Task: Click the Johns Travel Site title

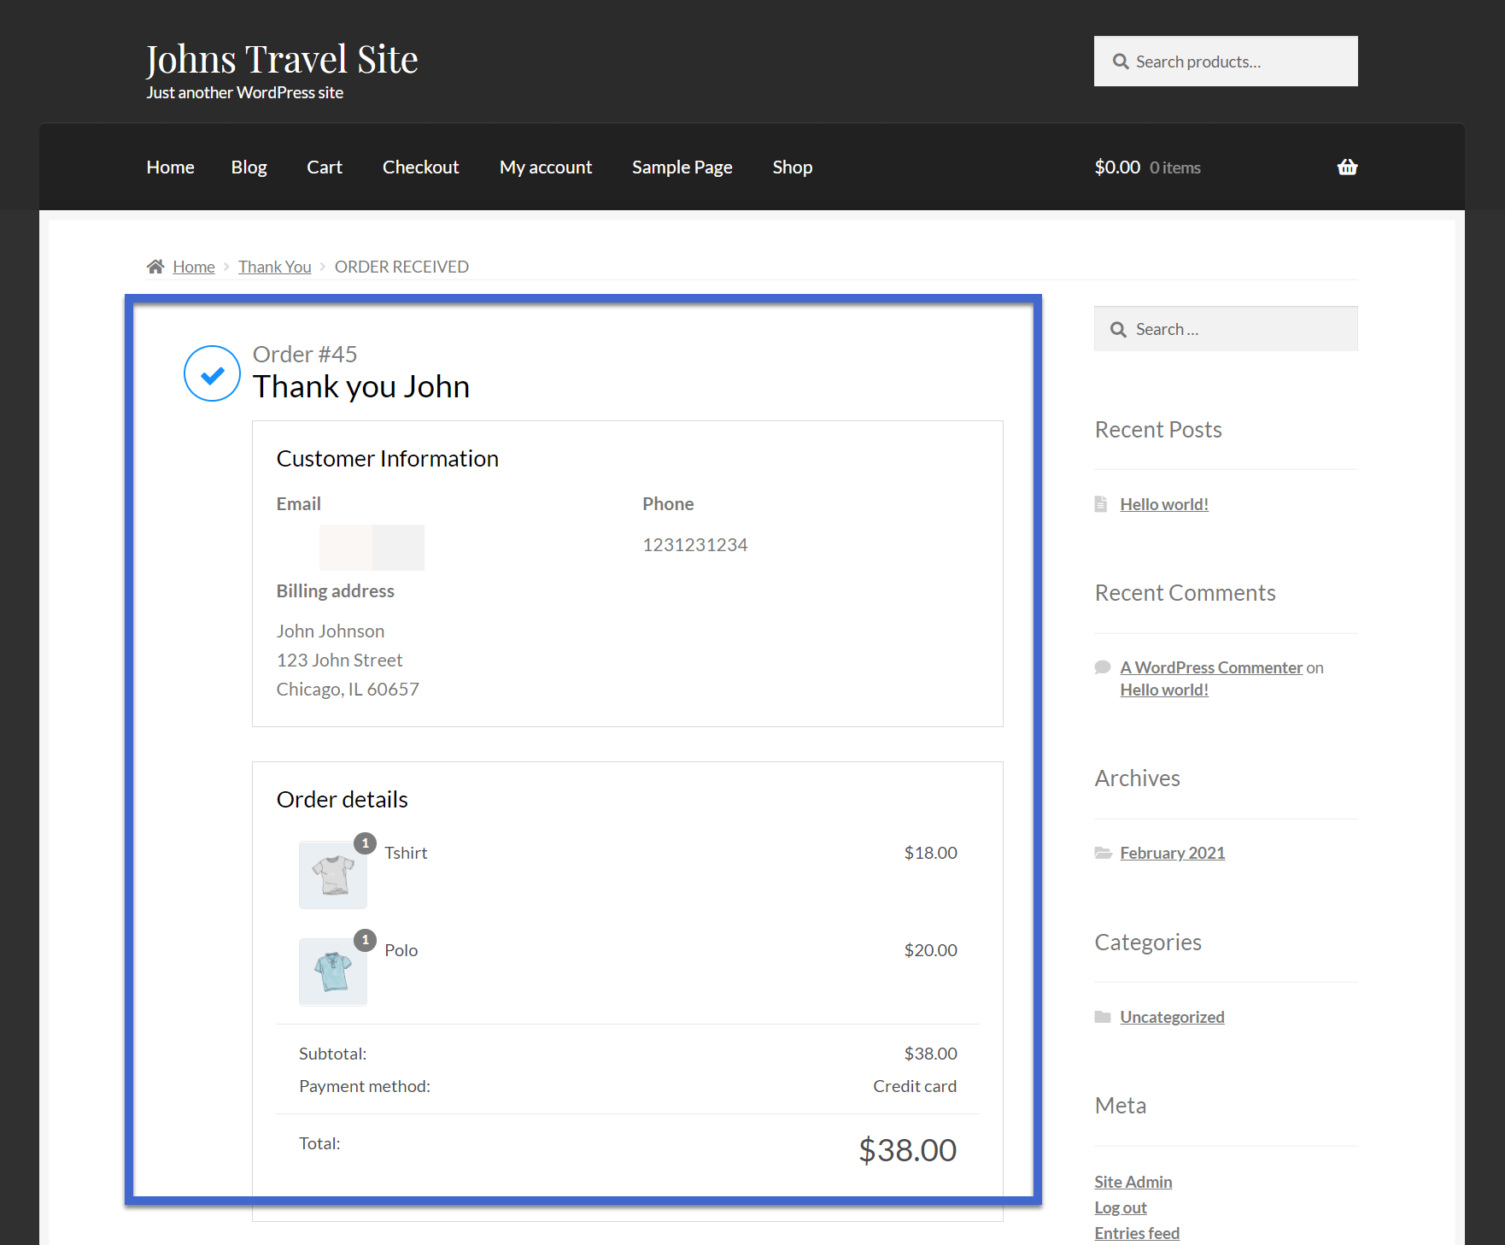Action: tap(282, 60)
